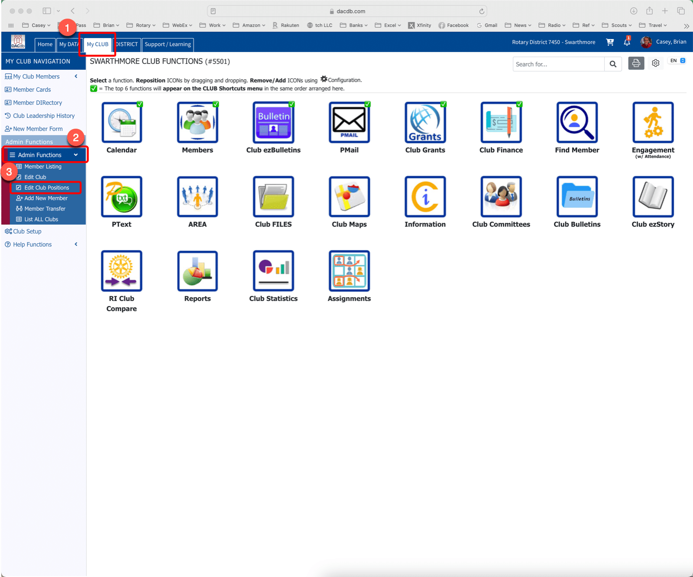Screen dimensions: 693x577
Task: Switch to the Home tab
Action: (45, 44)
